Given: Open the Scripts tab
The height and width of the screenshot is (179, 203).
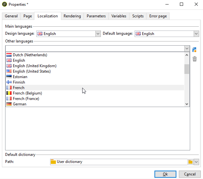Looking at the screenshot, I should (x=138, y=16).
